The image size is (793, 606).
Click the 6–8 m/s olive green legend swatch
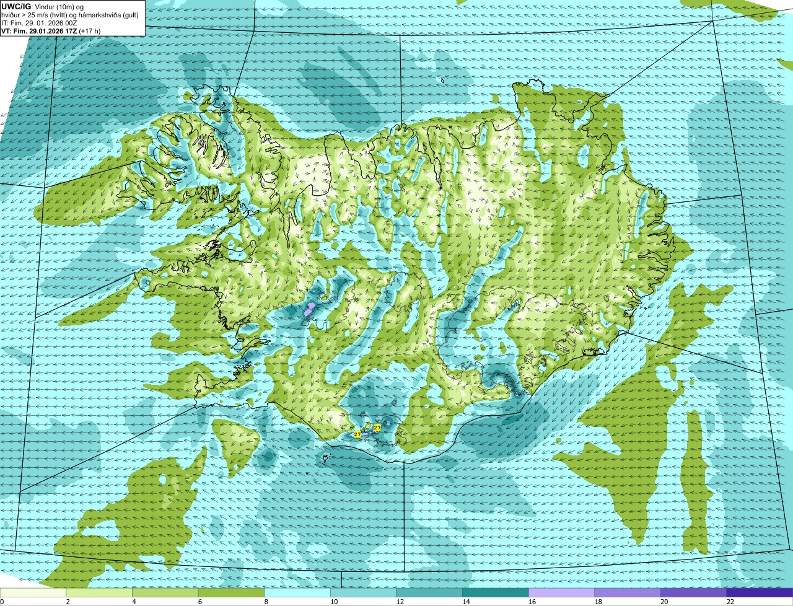(x=231, y=593)
